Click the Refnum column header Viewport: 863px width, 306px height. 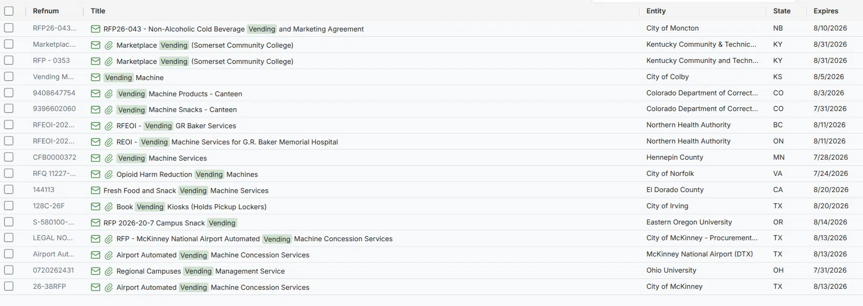point(46,11)
